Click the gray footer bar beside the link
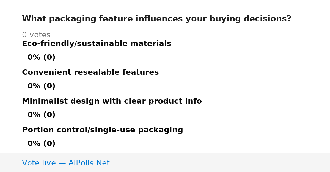Viewport: 330px width, 172px height. [220, 162]
